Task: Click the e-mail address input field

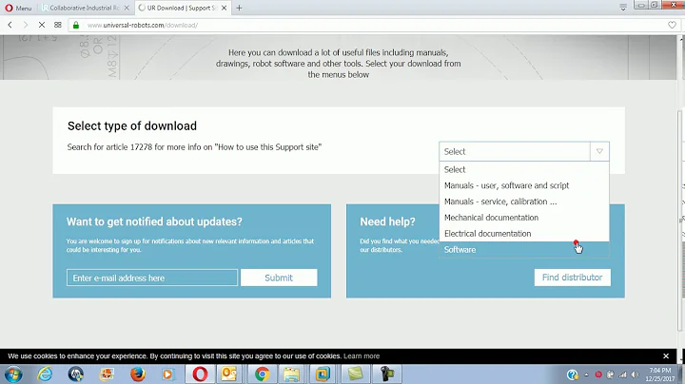Action: click(x=152, y=278)
